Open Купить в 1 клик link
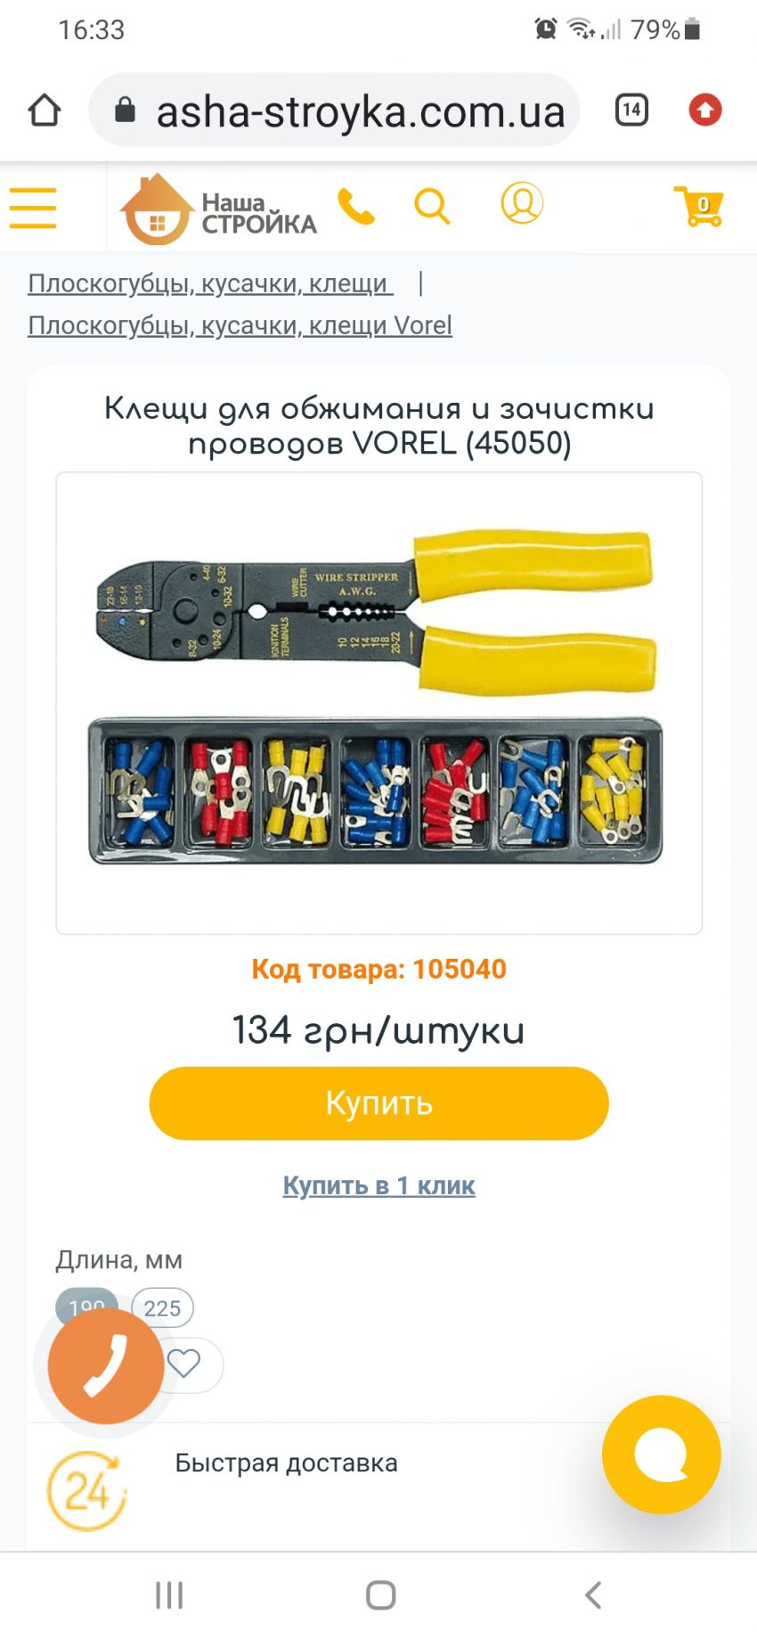The image size is (757, 1639). (379, 1185)
